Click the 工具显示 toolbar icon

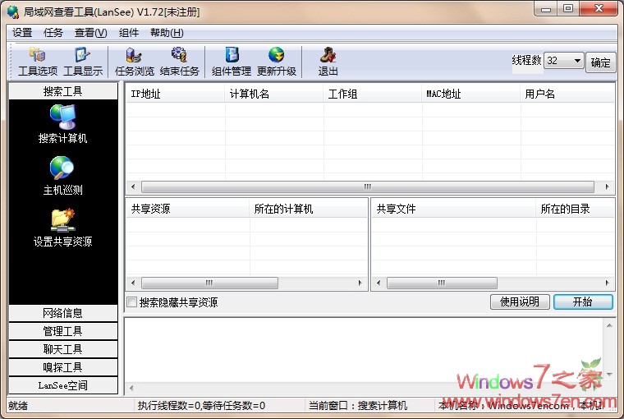click(x=83, y=62)
